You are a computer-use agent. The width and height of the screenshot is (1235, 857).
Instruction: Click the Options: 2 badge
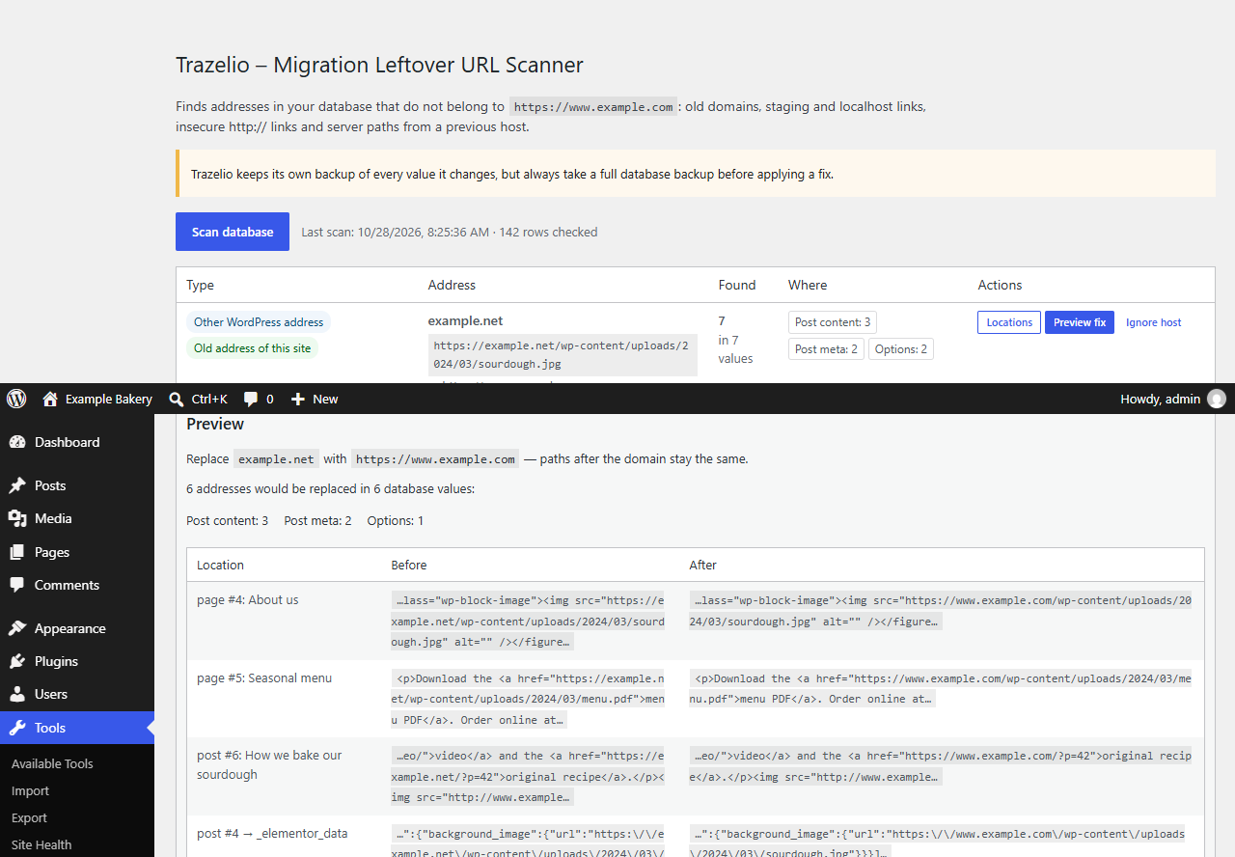pos(901,349)
